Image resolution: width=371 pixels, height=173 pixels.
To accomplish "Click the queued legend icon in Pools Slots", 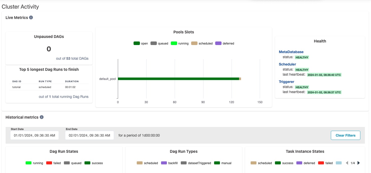I will pos(153,43).
